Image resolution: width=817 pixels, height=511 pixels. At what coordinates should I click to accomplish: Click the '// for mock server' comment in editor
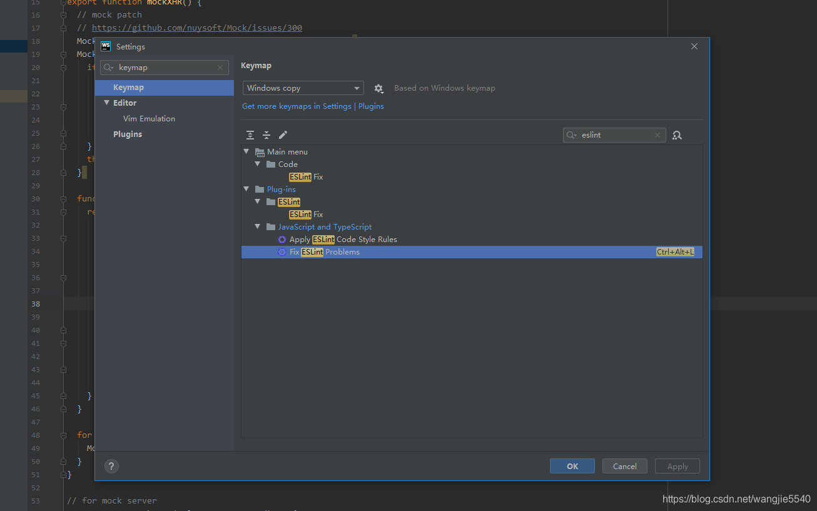click(x=112, y=500)
